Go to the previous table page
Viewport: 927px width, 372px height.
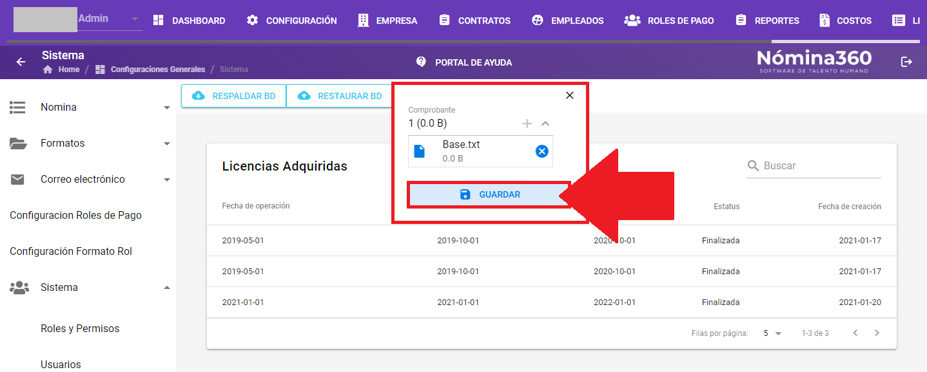(x=855, y=333)
